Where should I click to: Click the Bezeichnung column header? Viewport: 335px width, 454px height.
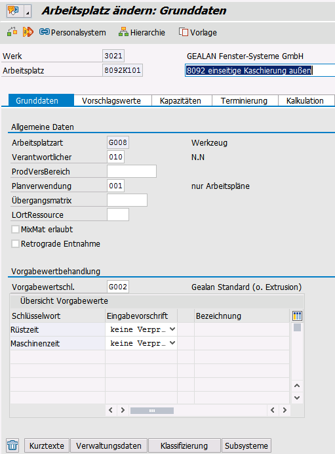(x=242, y=316)
